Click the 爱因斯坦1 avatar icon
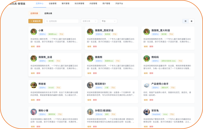203x129 pixels. tap(90, 85)
